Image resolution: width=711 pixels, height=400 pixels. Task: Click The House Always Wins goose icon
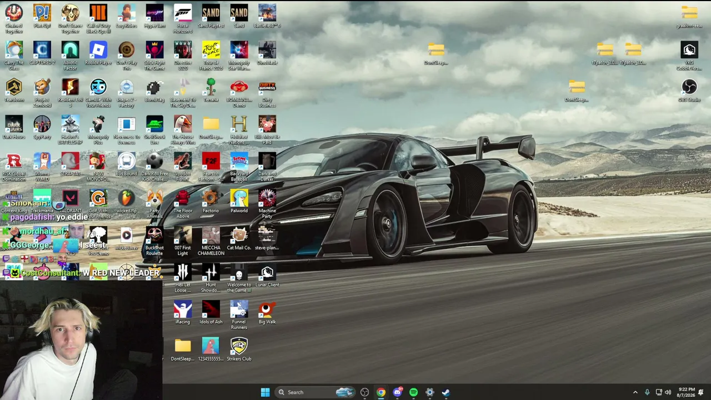(183, 129)
